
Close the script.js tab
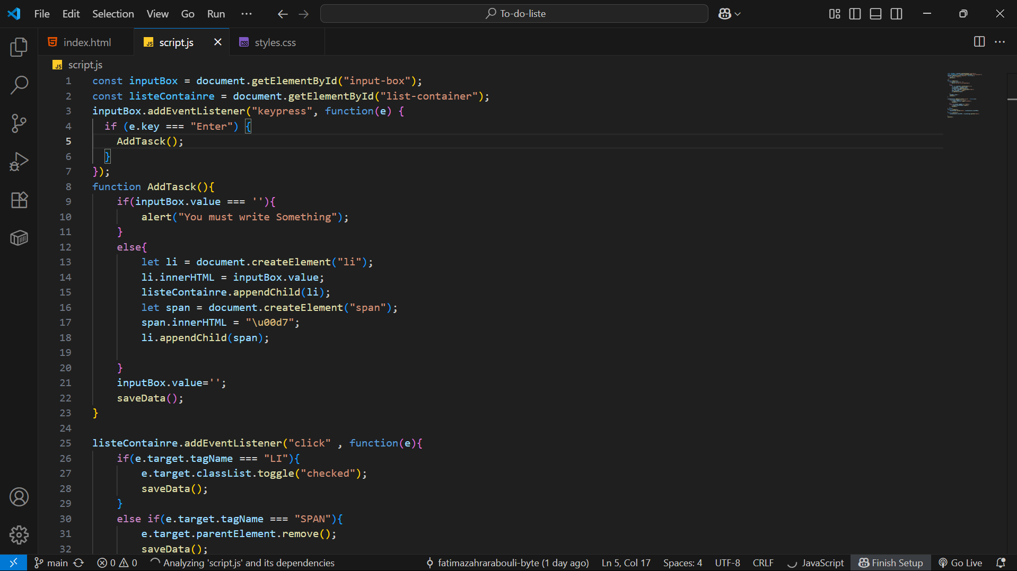[217, 42]
